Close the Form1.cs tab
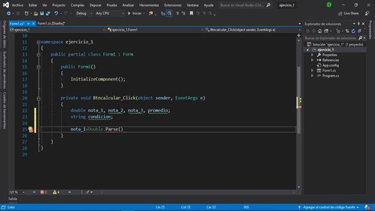The width and height of the screenshot is (375, 211). (x=33, y=23)
